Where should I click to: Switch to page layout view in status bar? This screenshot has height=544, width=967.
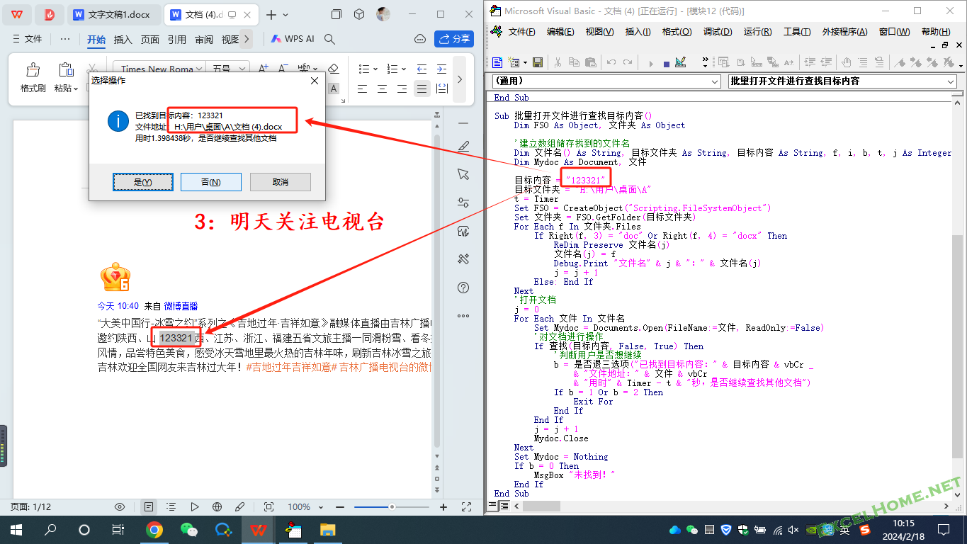point(149,507)
